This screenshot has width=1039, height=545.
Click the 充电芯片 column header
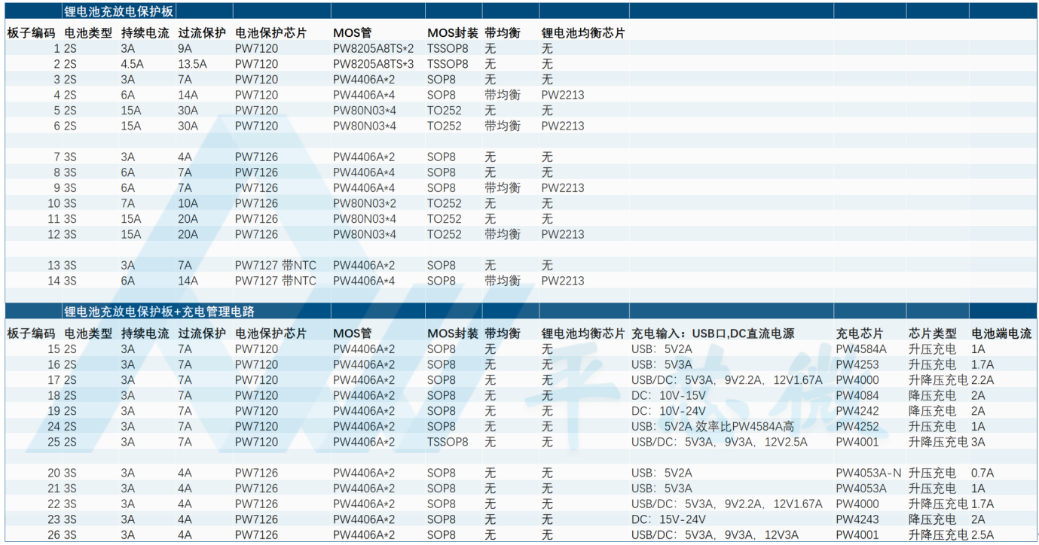pyautogui.click(x=858, y=333)
